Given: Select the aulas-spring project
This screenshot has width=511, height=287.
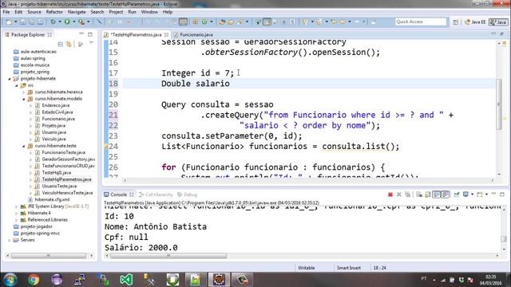Looking at the screenshot, I should point(33,58).
